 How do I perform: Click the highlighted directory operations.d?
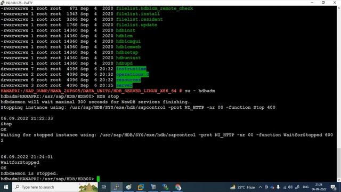(133, 75)
